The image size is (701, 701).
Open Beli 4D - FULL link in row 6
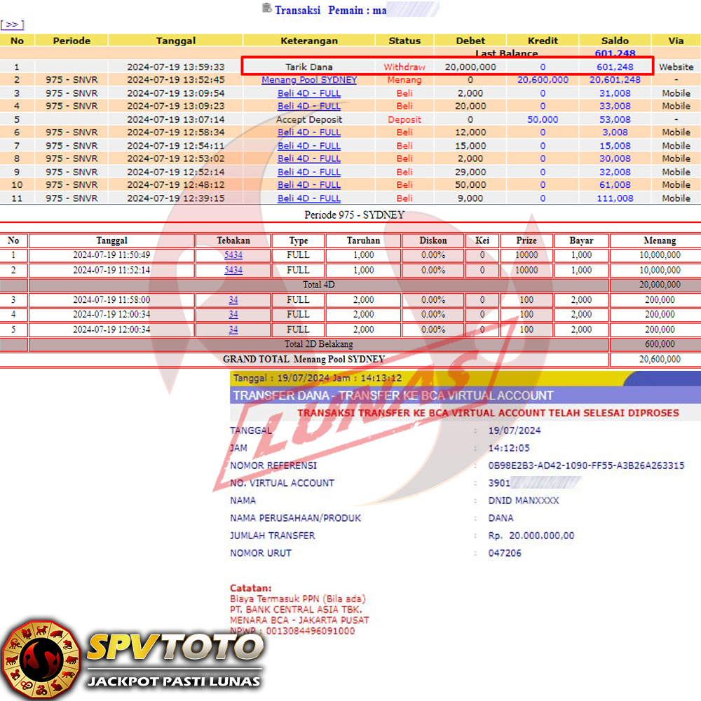pos(309,132)
